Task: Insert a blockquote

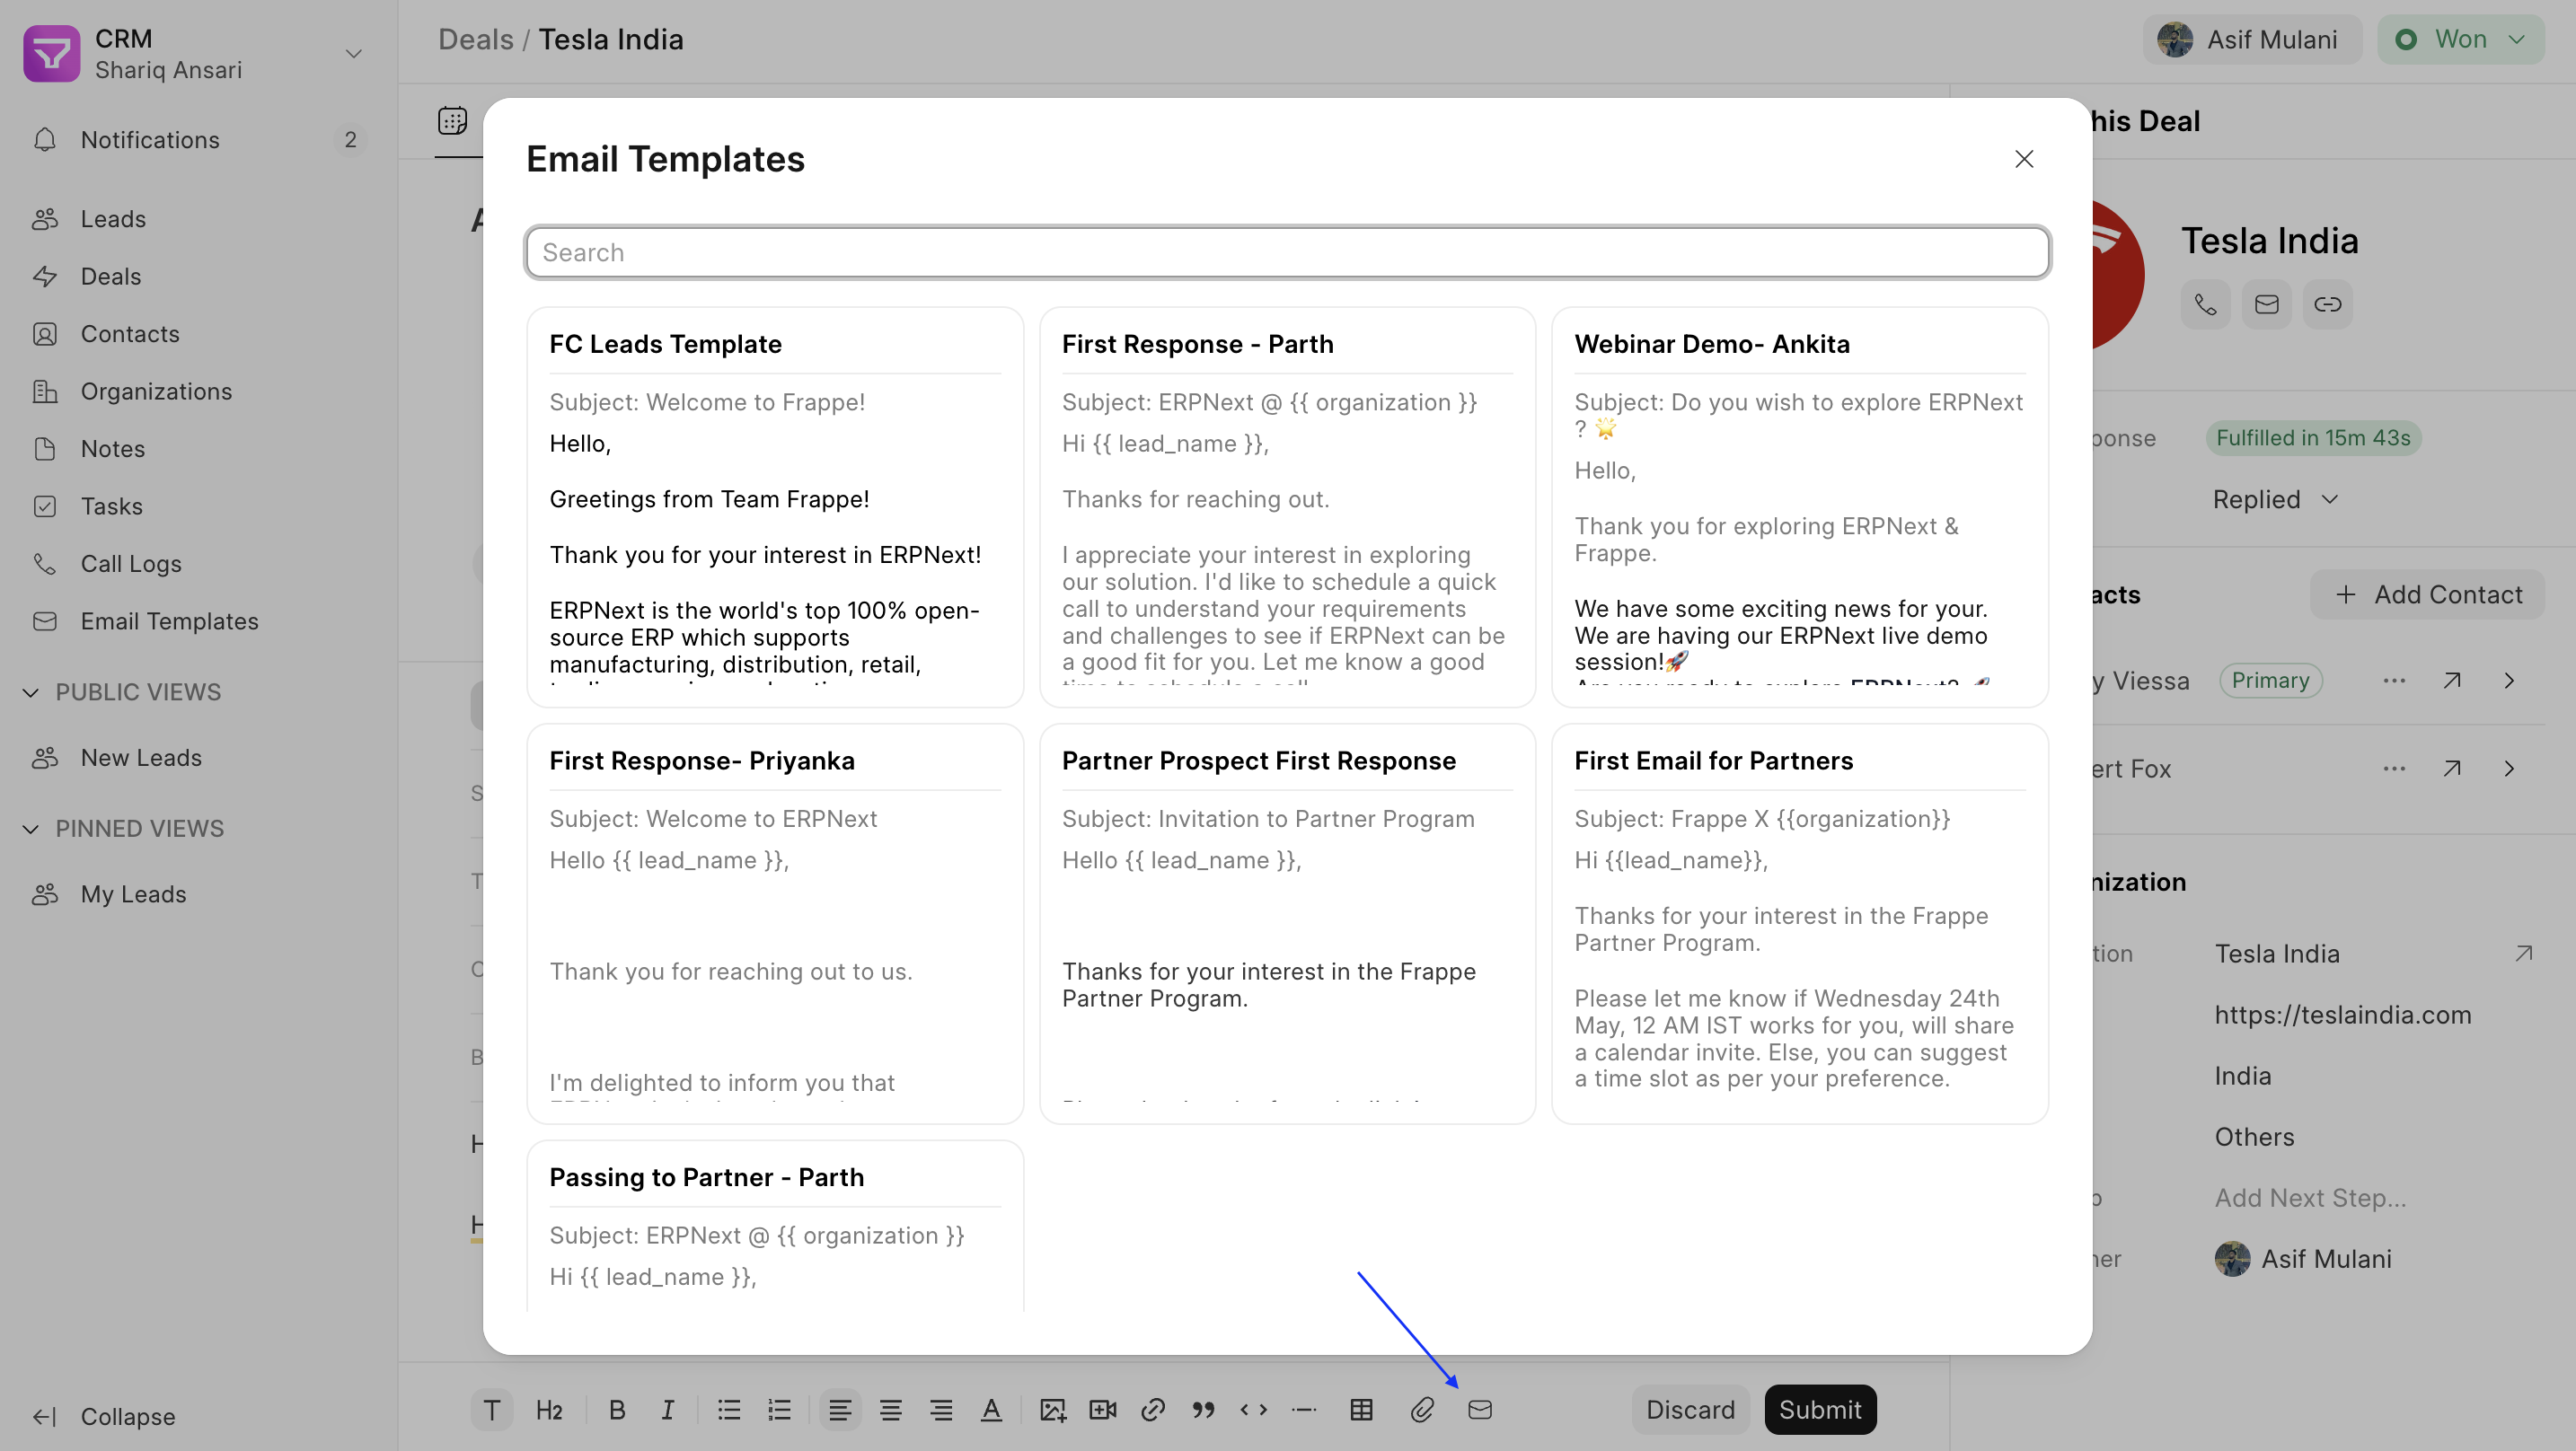Action: click(x=1203, y=1410)
